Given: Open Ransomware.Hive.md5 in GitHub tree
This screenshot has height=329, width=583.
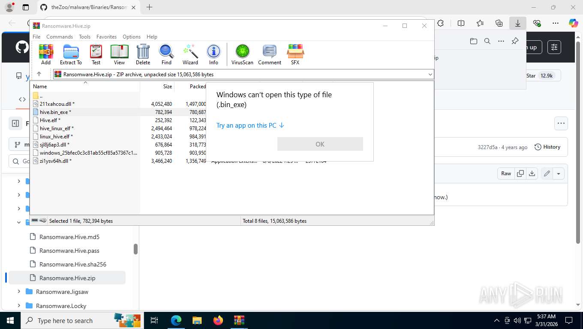Looking at the screenshot, I should point(69,237).
